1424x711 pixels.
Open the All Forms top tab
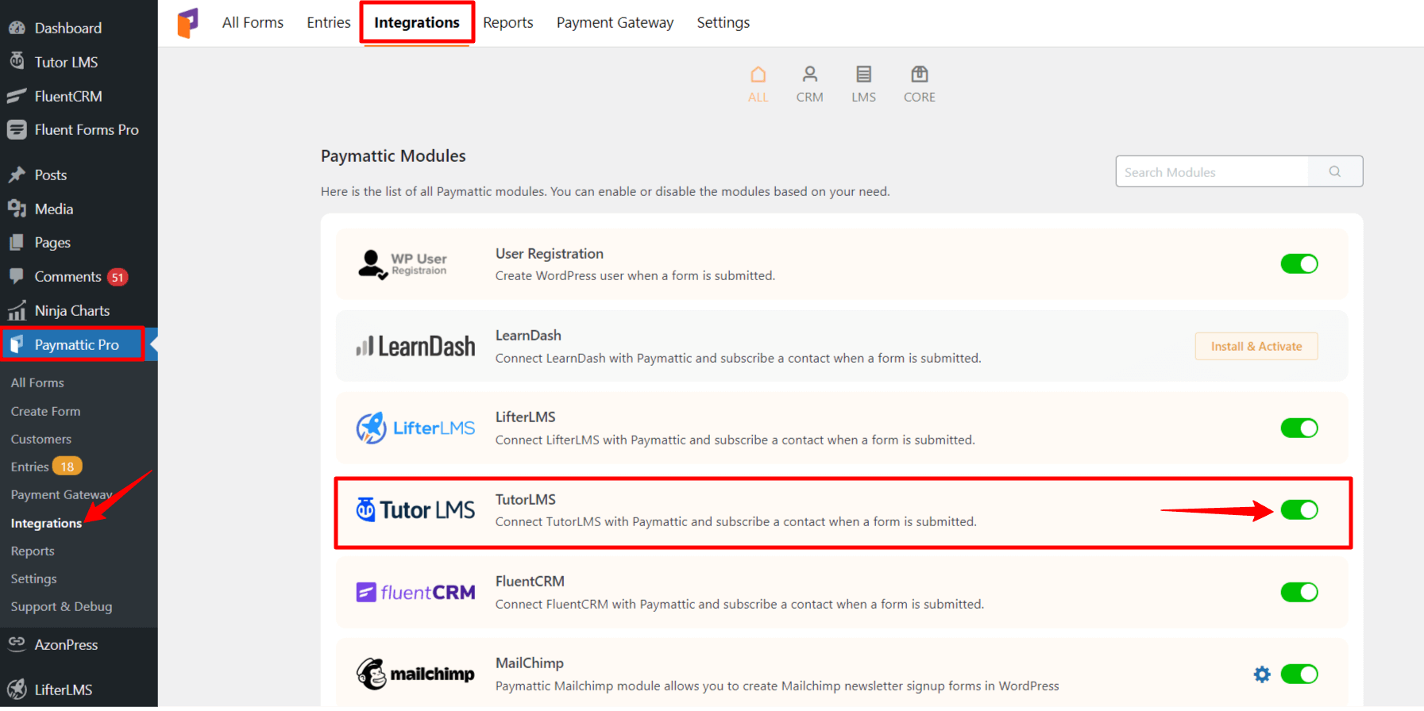(253, 22)
